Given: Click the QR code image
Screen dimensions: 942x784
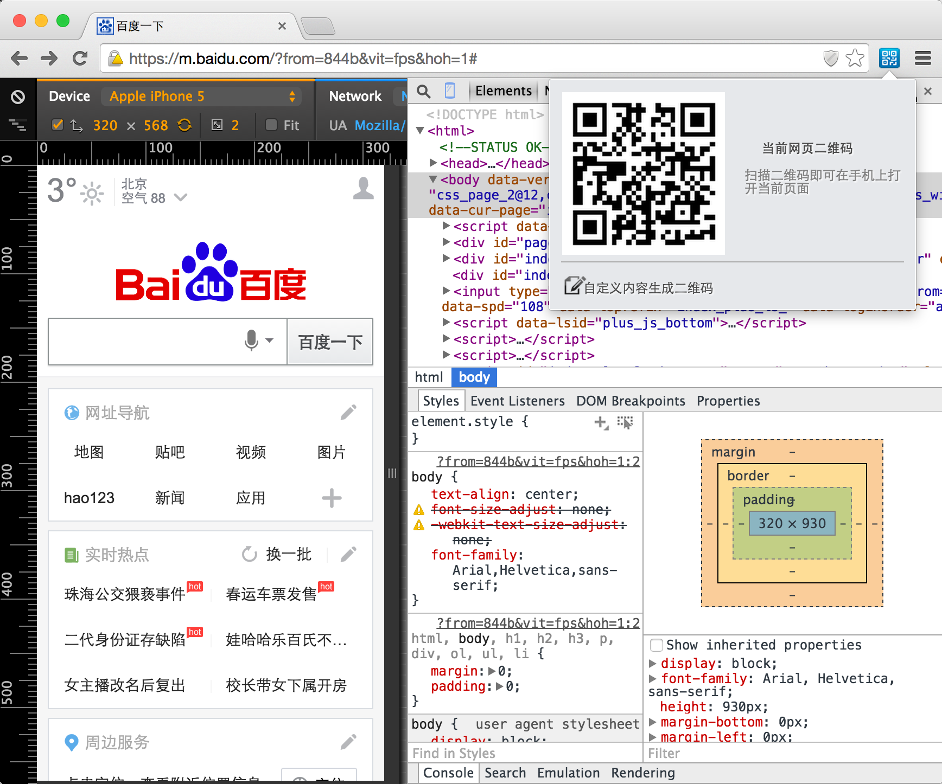Looking at the screenshot, I should click(x=644, y=173).
